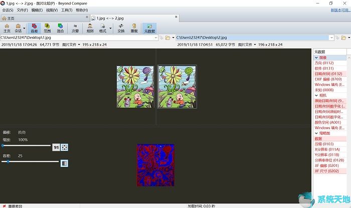The image size is (351, 208).
Task: Click the 重载 reload icon
Action: [134, 28]
